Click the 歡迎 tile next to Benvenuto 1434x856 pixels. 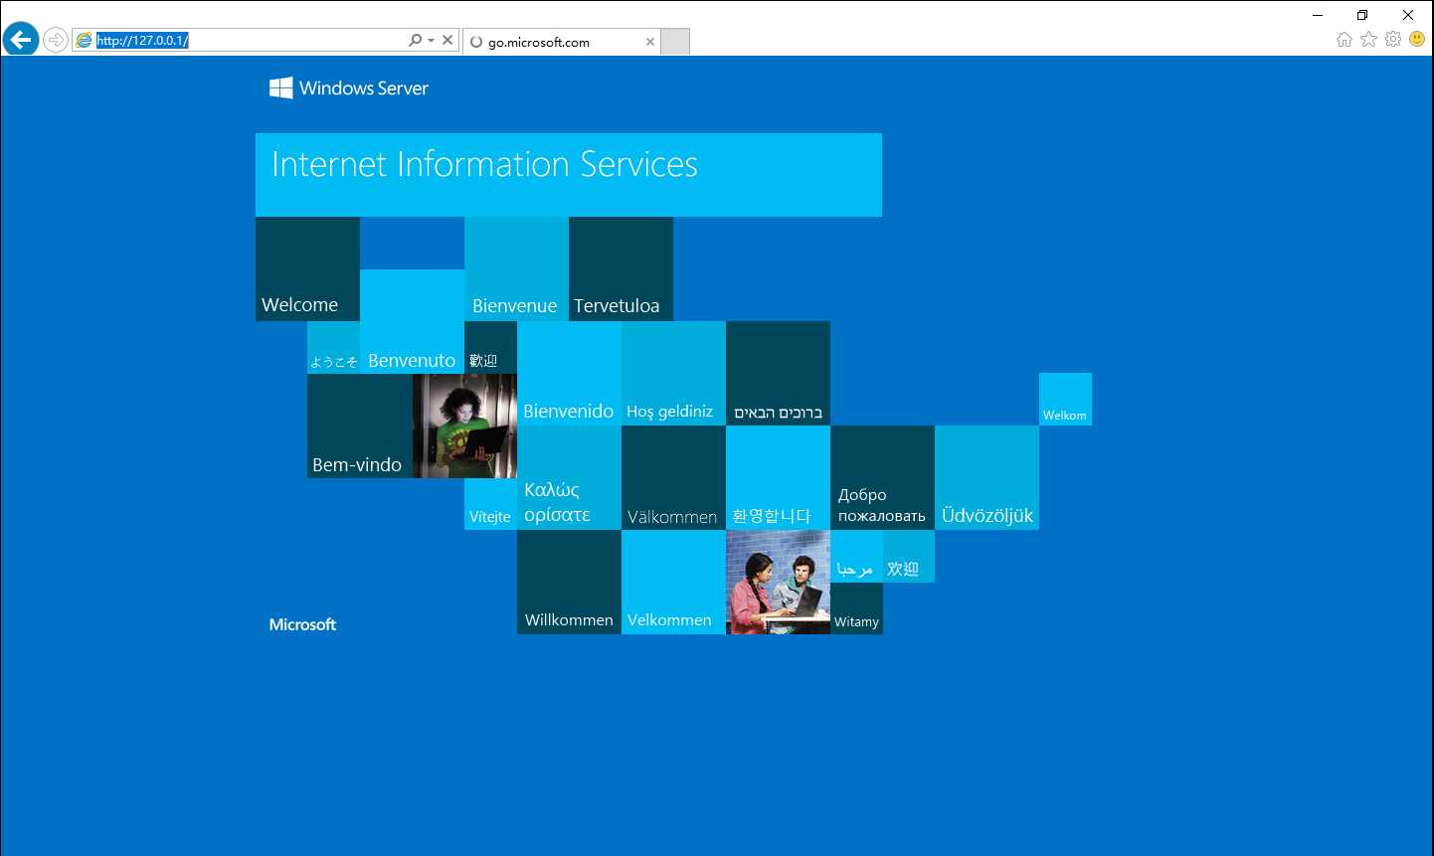click(x=490, y=347)
